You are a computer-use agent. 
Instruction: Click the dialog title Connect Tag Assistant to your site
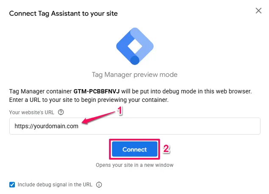point(63,13)
